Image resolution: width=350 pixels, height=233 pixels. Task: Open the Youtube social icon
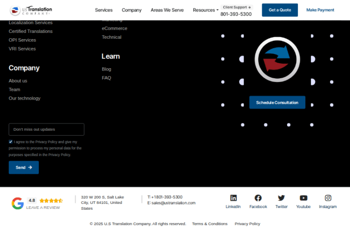[304, 198]
